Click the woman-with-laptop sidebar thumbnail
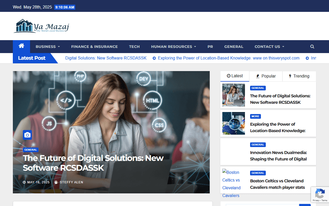This screenshot has height=206, width=329. (x=234, y=95)
